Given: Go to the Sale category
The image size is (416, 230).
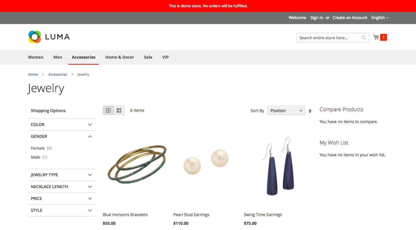Looking at the screenshot, I should (x=148, y=57).
